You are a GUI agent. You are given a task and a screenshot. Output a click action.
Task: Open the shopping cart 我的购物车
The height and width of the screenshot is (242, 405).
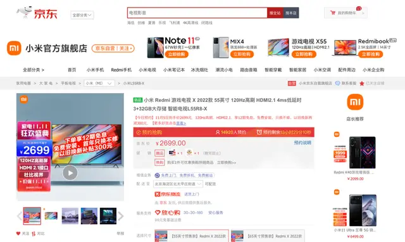[346, 13]
